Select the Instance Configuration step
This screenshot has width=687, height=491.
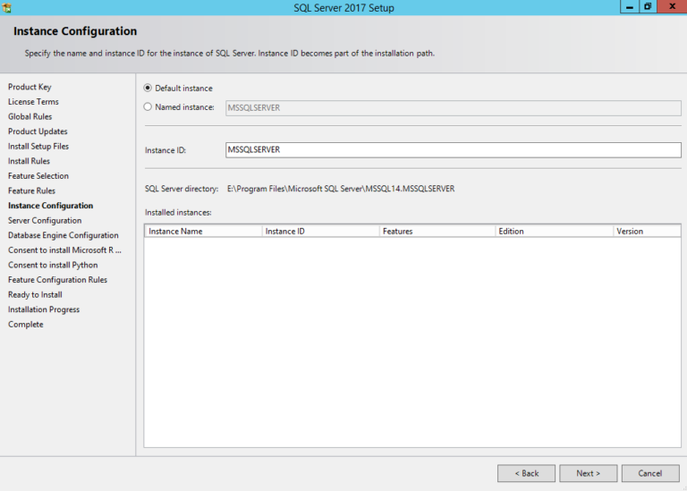coord(50,206)
